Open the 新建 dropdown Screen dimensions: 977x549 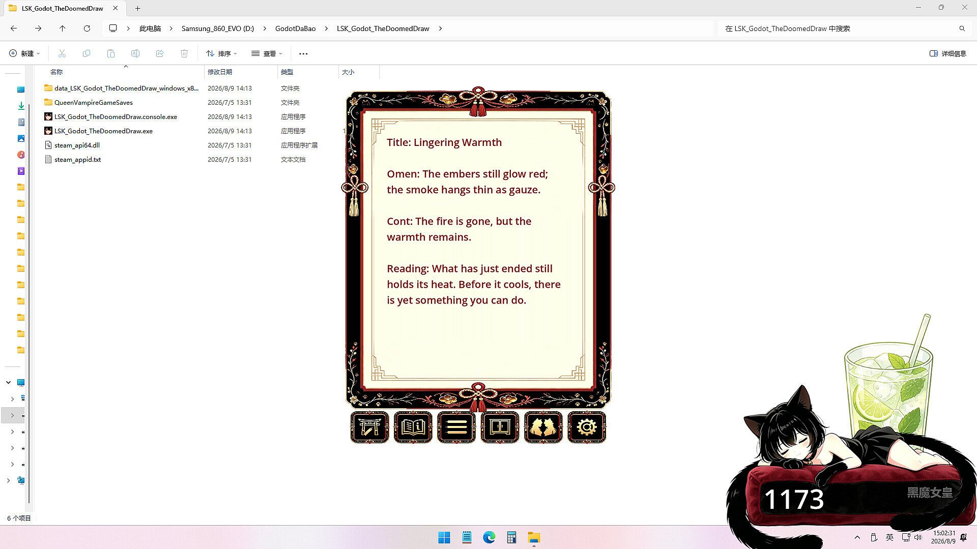(24, 53)
